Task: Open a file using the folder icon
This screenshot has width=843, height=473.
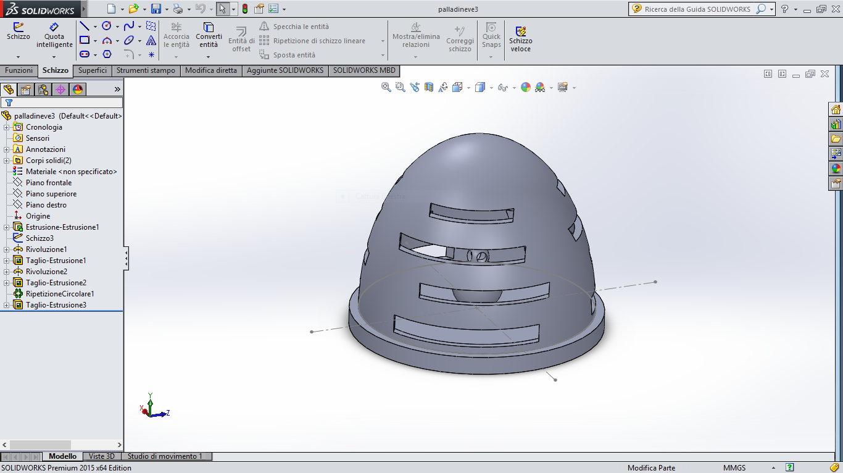Action: (x=133, y=9)
